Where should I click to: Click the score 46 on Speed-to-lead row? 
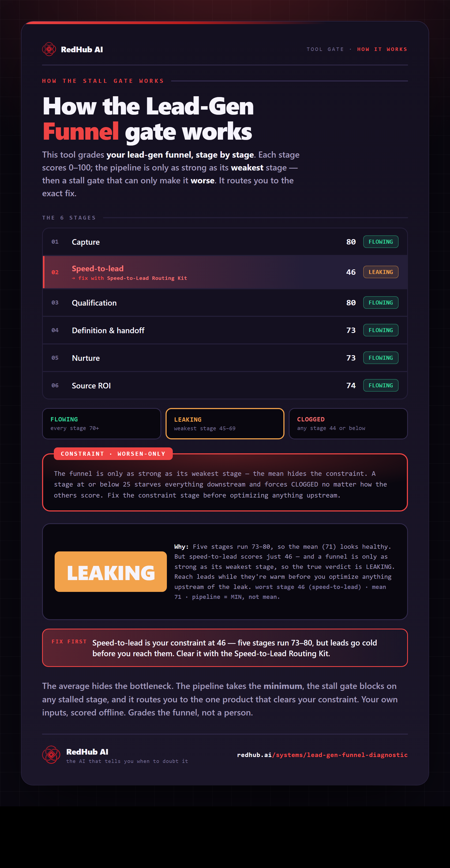coord(351,272)
